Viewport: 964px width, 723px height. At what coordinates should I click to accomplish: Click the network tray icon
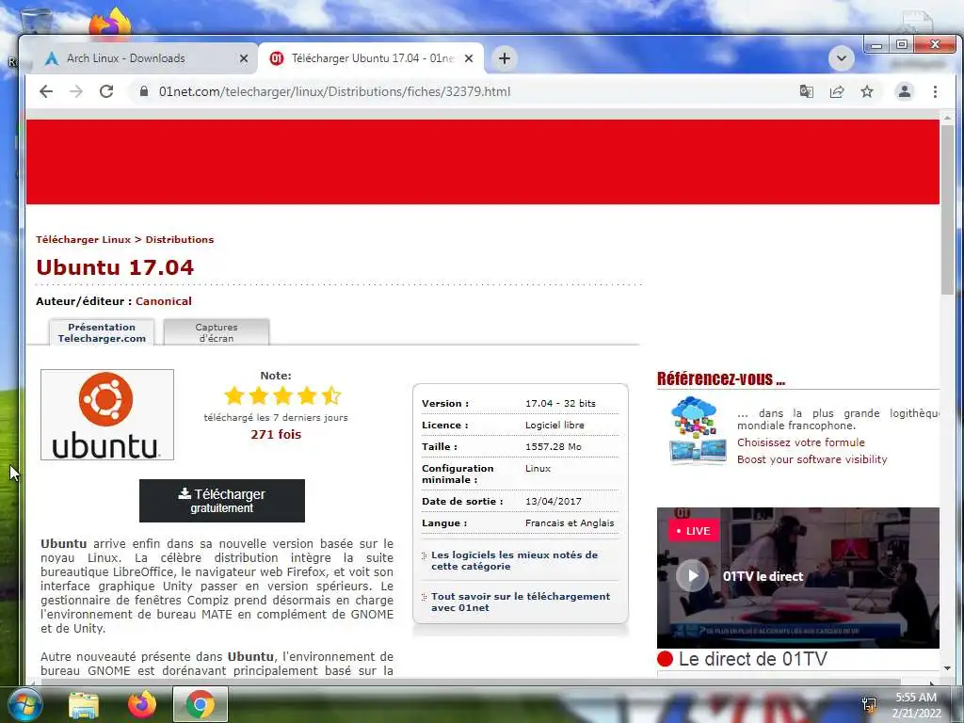[869, 705]
